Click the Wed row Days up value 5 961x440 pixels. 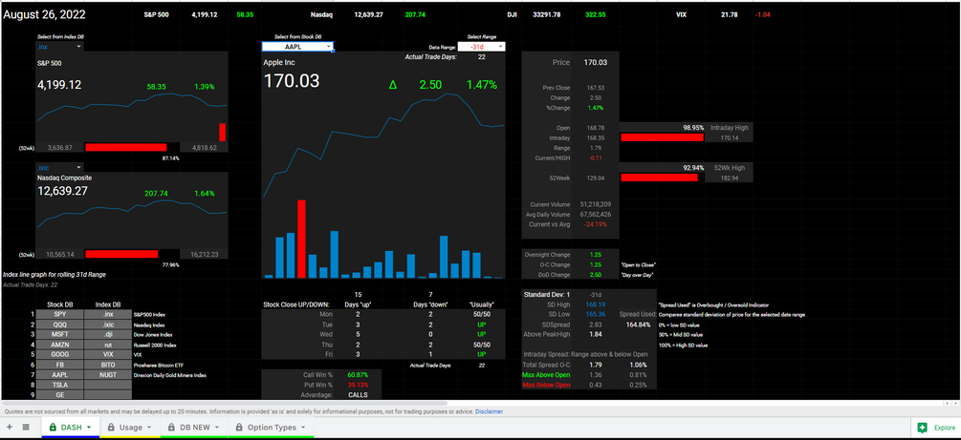pyautogui.click(x=358, y=335)
